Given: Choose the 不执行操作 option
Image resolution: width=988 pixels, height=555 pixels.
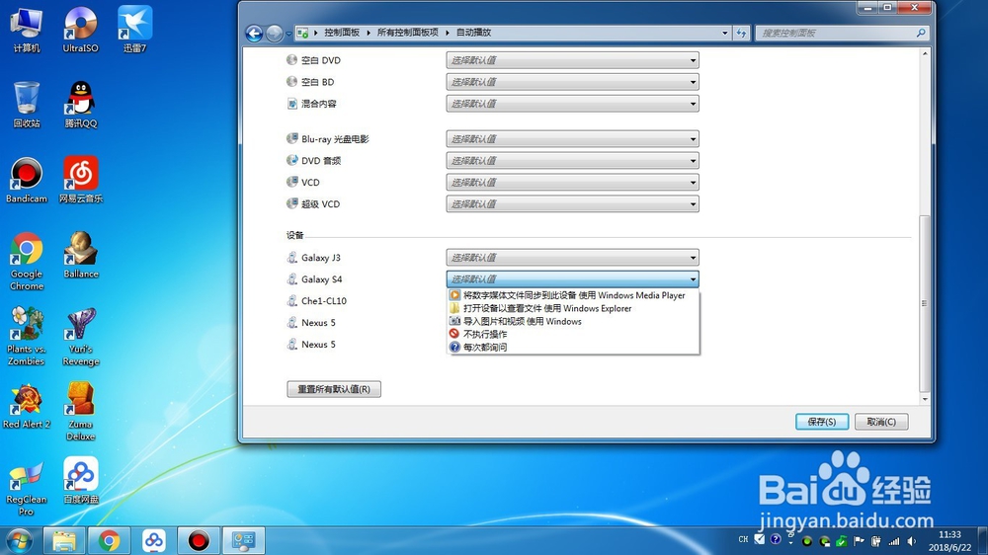Looking at the screenshot, I should pyautogui.click(x=573, y=335).
